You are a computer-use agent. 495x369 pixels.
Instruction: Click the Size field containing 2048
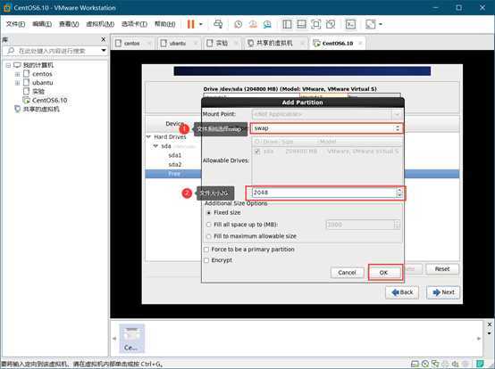tap(323, 193)
